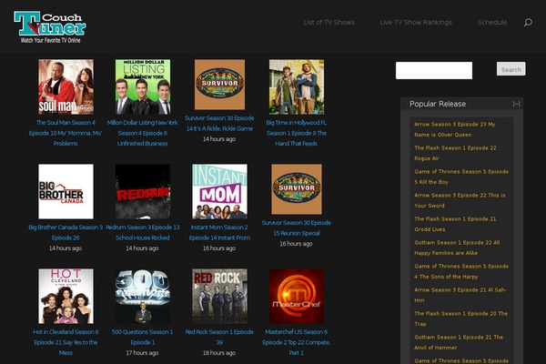The width and height of the screenshot is (546, 364).
Task: Open the header search magnifier icon
Action: [528, 23]
